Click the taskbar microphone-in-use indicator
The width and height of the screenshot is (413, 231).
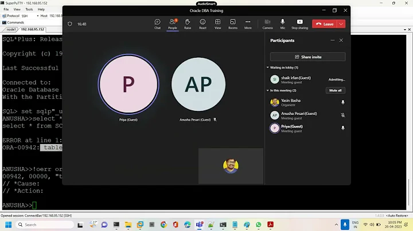345,225
